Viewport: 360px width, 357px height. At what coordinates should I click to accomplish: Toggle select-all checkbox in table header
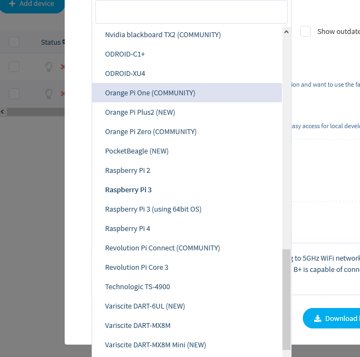pos(14,42)
